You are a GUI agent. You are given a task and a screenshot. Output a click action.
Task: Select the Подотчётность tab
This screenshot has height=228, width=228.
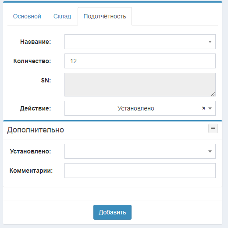(105, 16)
